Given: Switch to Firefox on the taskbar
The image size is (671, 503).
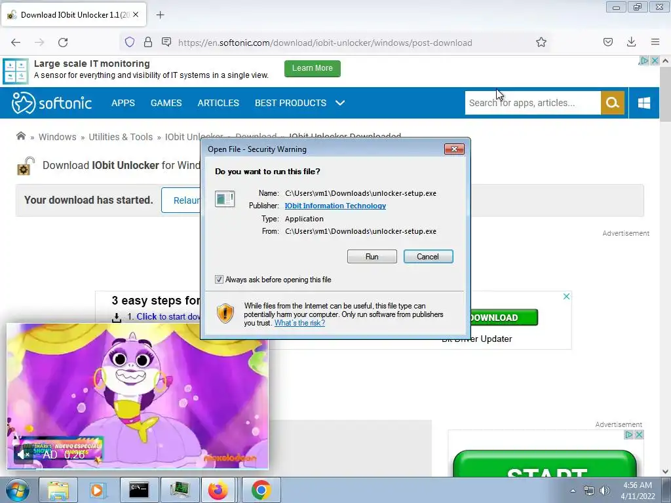Looking at the screenshot, I should click(219, 490).
